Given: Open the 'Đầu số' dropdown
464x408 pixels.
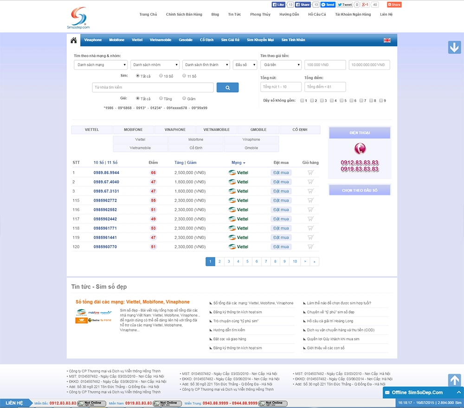Looking at the screenshot, I should click(245, 65).
